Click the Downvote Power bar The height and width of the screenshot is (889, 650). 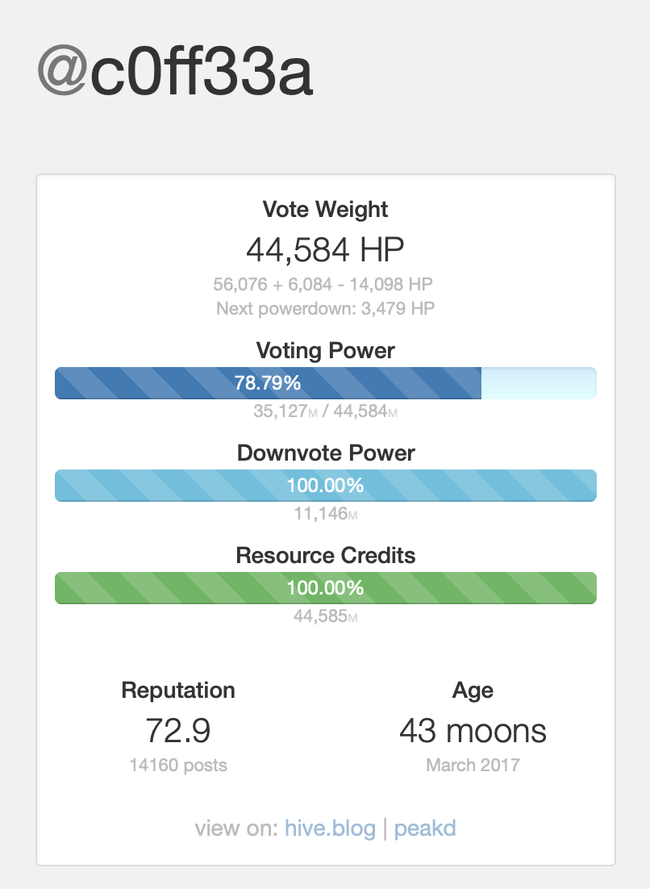click(325, 486)
